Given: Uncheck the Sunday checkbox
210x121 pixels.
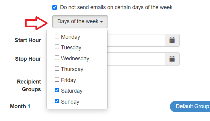Looking at the screenshot, I should click(x=57, y=101).
